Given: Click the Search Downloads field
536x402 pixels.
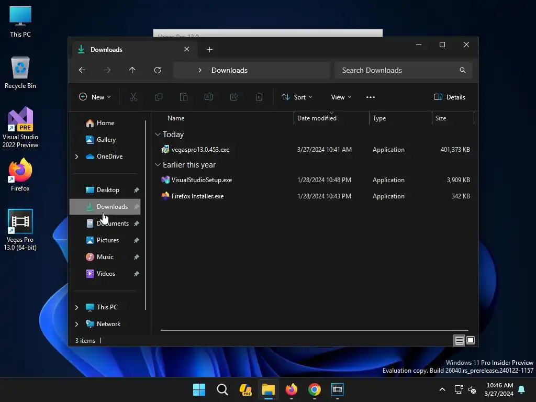Looking at the screenshot, I should point(404,70).
